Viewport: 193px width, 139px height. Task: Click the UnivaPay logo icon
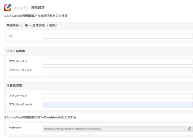click(x=8, y=8)
